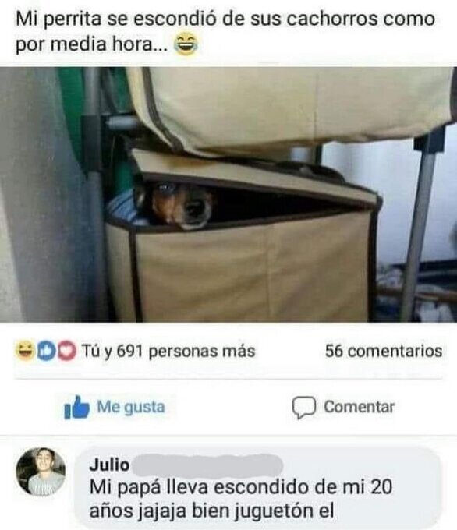This screenshot has width=457, height=530.
Task: Click the blue thumbs-up Me gusta icon
Action: [x=76, y=408]
